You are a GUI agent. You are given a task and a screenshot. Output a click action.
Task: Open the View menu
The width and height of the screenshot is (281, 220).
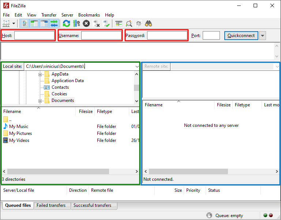[x=31, y=15]
